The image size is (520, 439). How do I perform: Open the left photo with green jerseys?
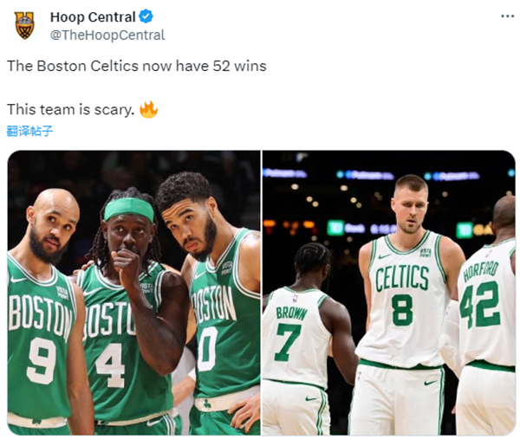pos(133,293)
